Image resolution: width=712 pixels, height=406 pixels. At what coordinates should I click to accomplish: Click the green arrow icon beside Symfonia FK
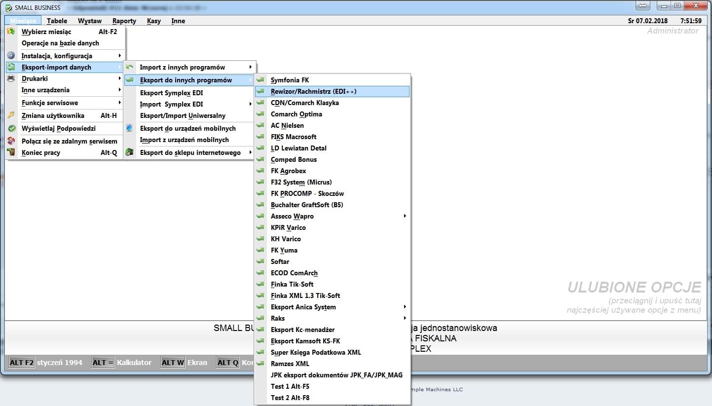point(261,80)
